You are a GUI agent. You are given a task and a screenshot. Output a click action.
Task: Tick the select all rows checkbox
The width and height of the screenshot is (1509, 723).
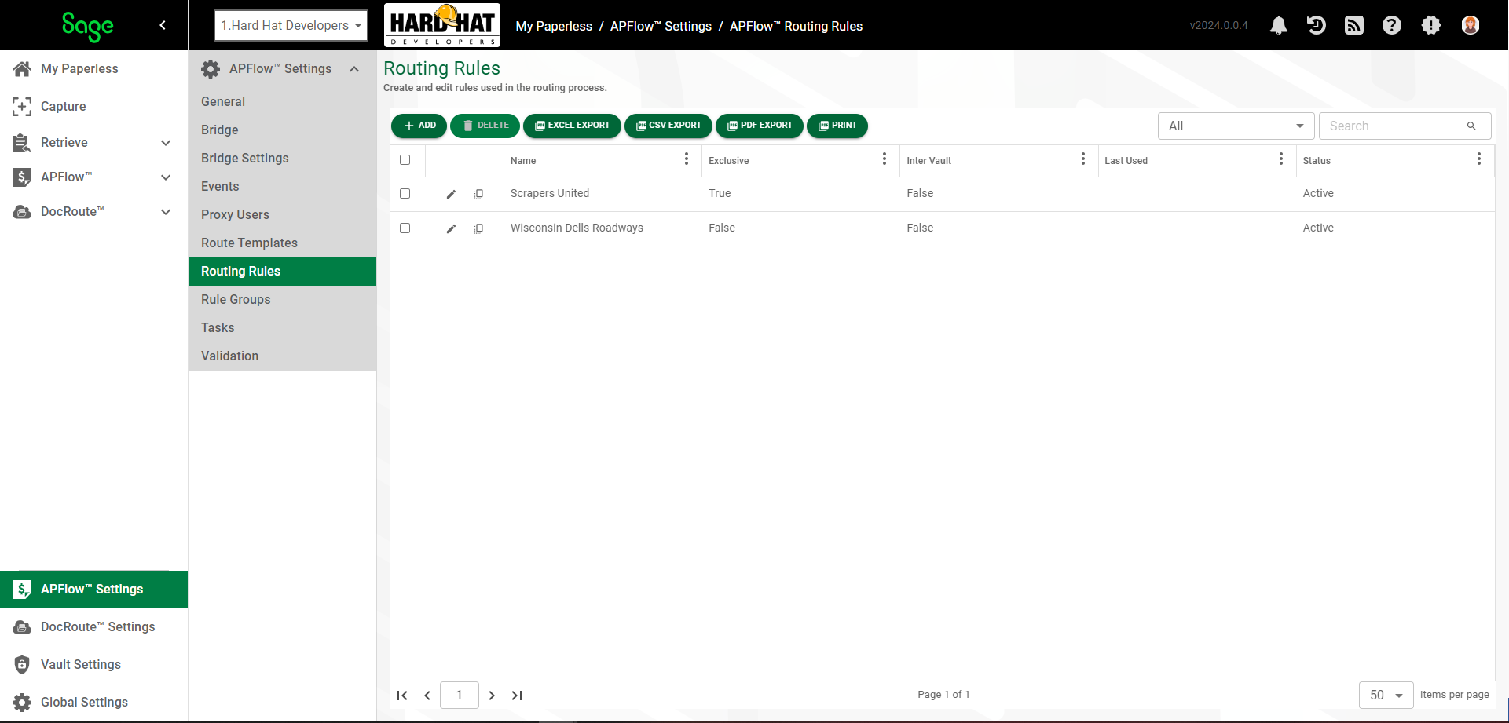[x=405, y=160]
